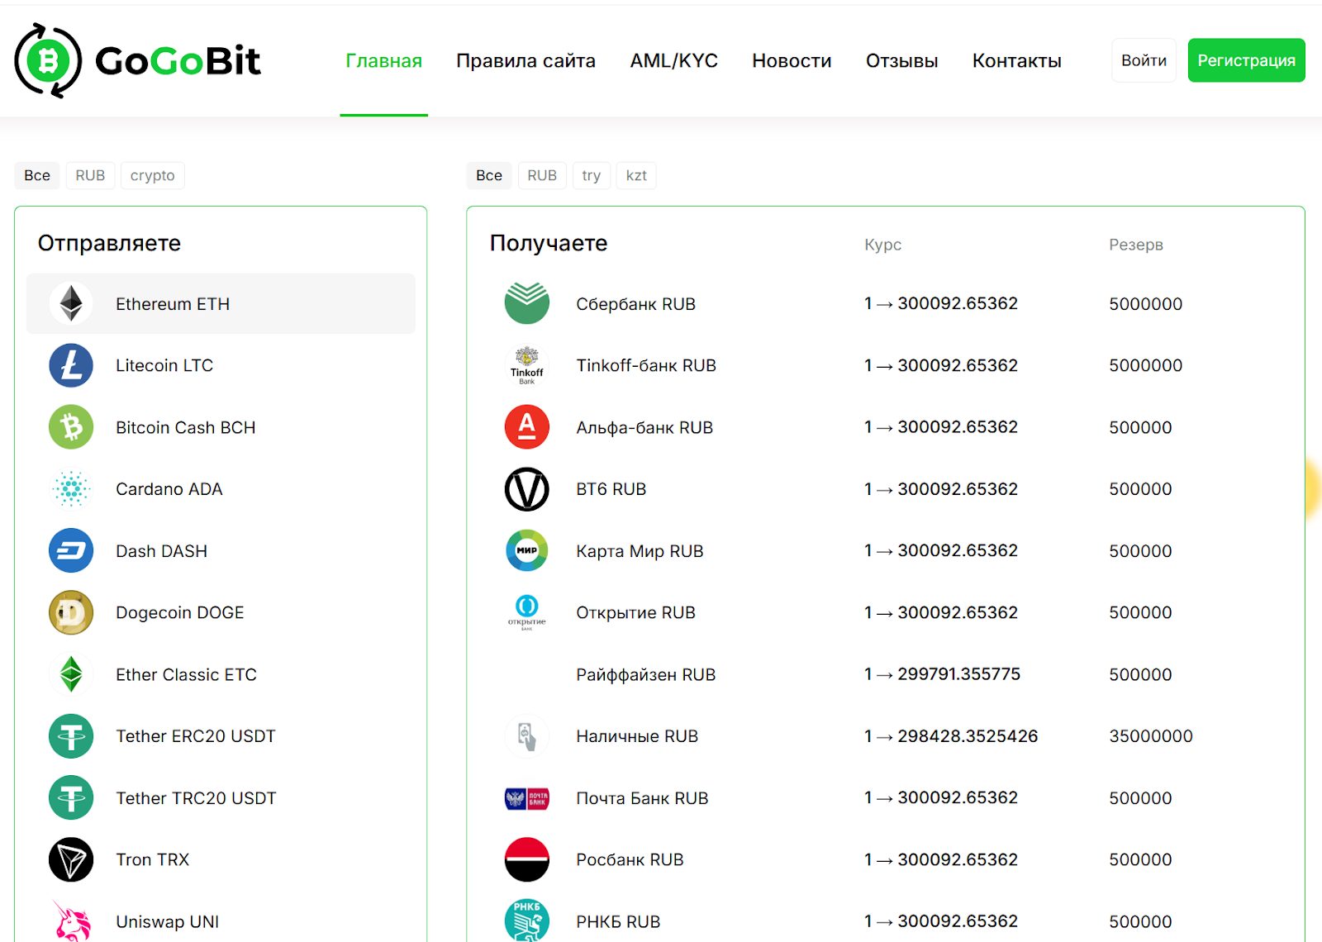The width and height of the screenshot is (1322, 942).
Task: Open the Главная tab
Action: [383, 60]
